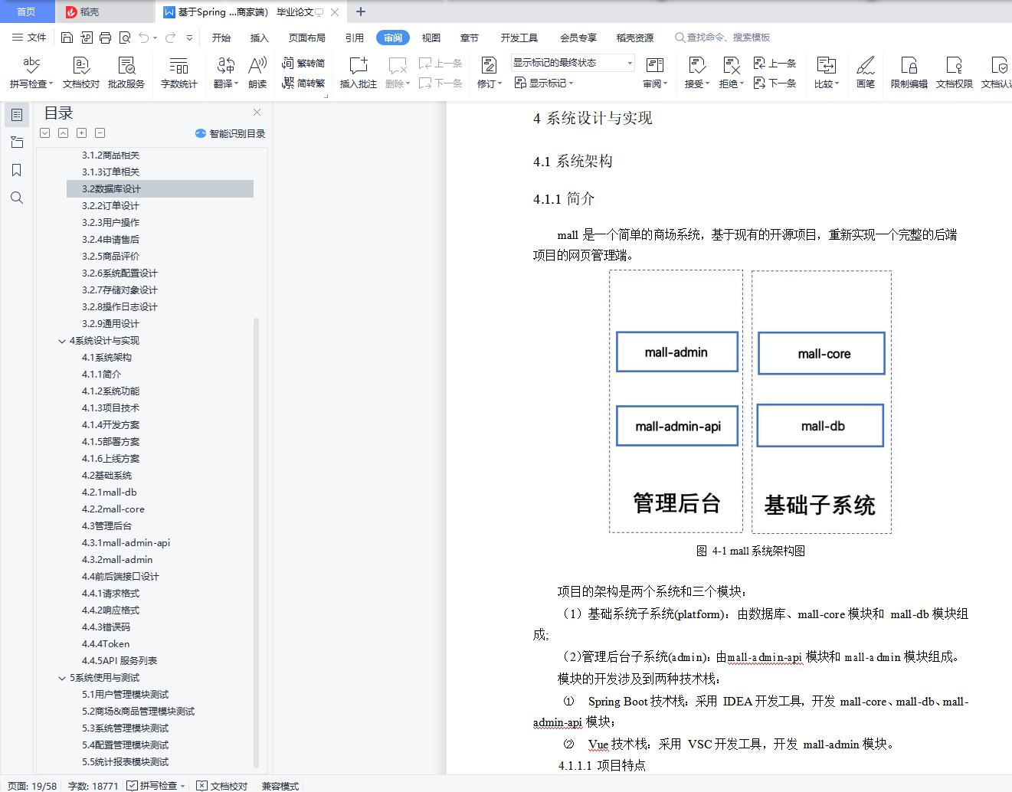Click the 字数: 18771 status bar entry
Viewport: 1012px width, 792px height.
(93, 786)
